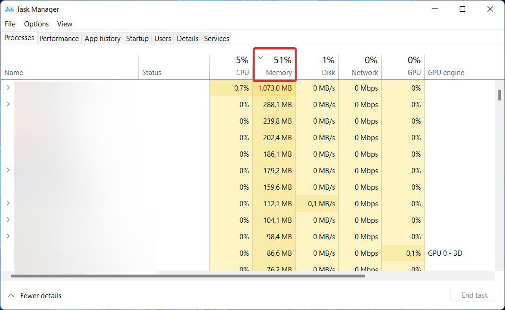Switch to the Performance tab
The height and width of the screenshot is (310, 505).
point(59,38)
